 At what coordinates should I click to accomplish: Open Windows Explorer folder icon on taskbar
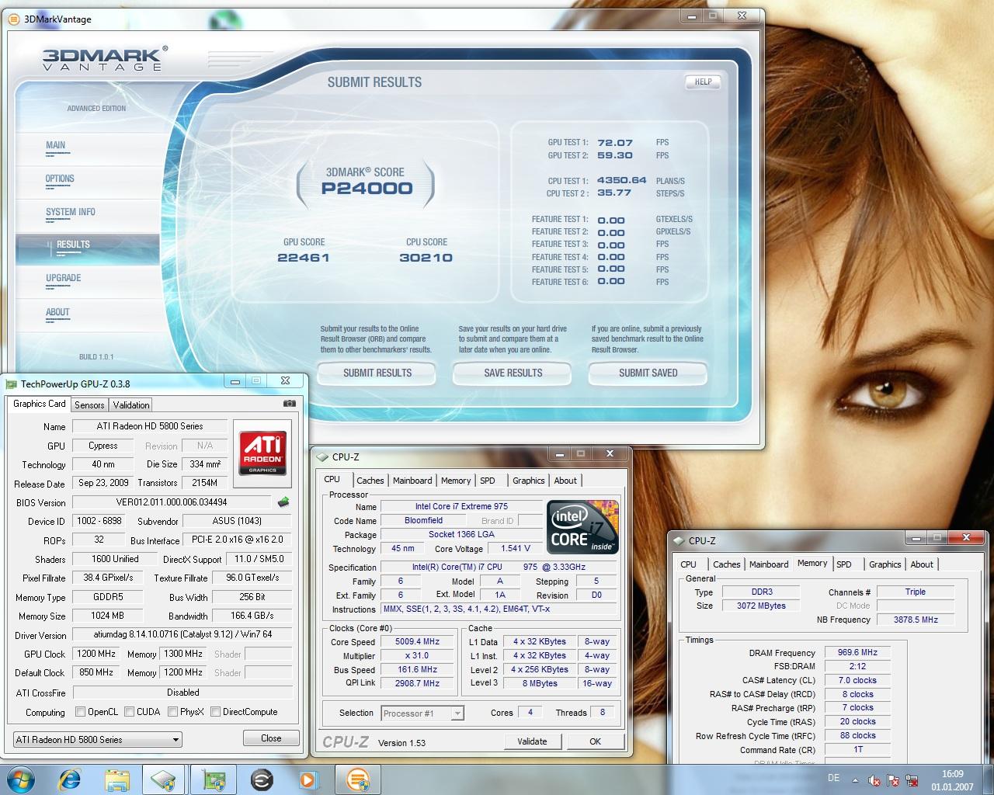117,779
